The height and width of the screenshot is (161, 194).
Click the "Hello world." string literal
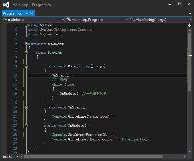point(102,139)
